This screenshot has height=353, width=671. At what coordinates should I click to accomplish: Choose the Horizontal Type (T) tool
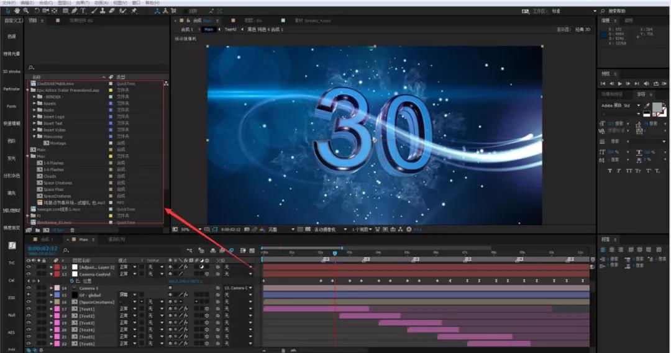tap(83, 11)
